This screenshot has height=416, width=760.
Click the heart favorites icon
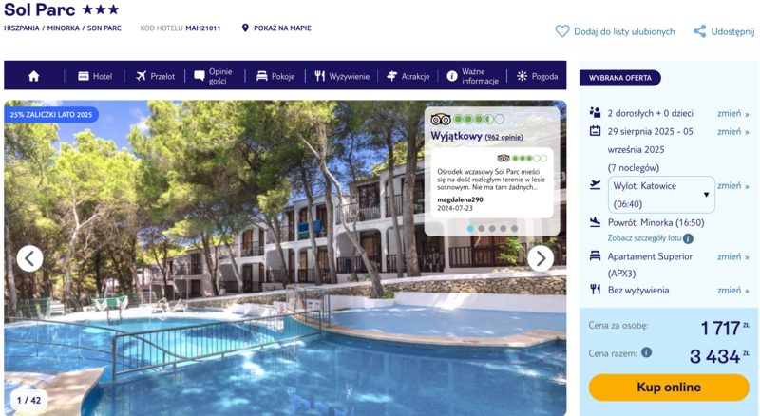tap(562, 31)
